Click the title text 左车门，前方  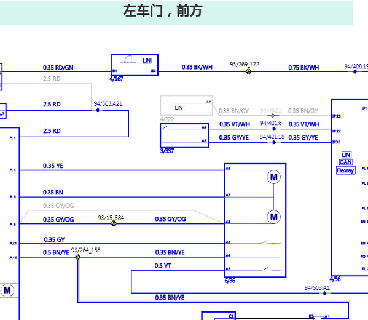pos(163,11)
